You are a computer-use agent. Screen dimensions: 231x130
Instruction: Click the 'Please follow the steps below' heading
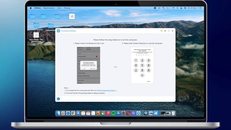[115, 40]
